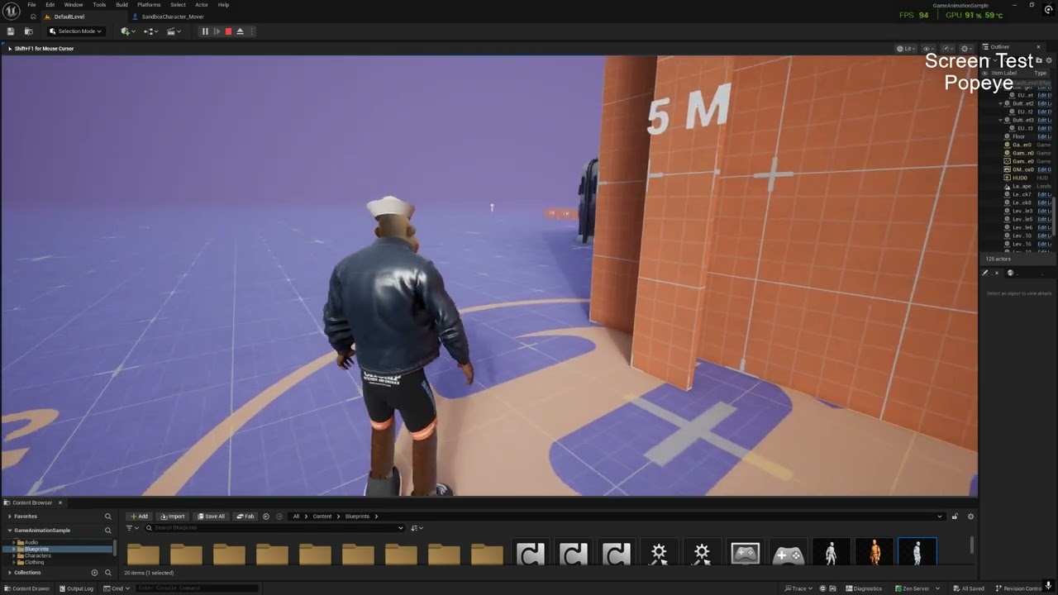The height and width of the screenshot is (595, 1058).
Task: Open the Selection Mode dropdown
Action: click(x=74, y=31)
